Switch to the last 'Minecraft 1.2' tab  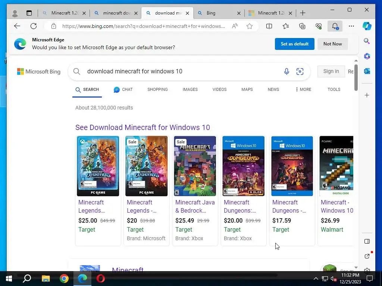269,13
